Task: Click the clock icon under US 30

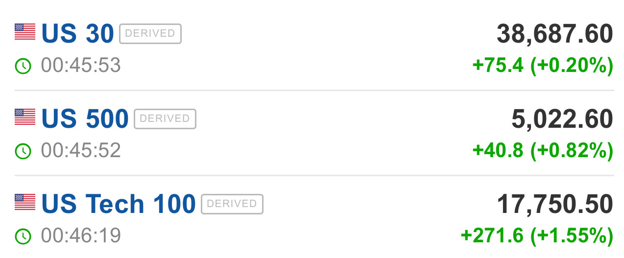Action: 23,66
